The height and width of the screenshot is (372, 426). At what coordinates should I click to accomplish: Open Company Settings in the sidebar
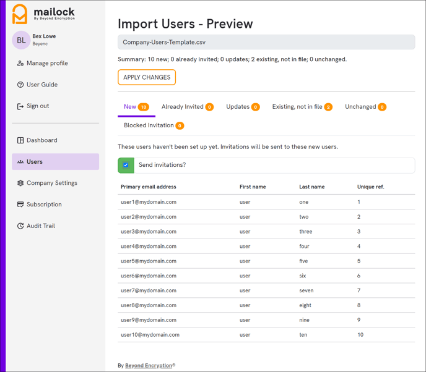pos(56,183)
